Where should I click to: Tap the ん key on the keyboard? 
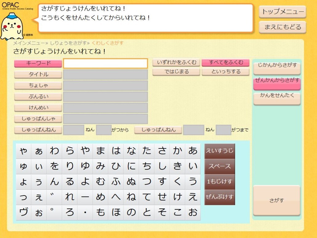[x=54, y=182]
